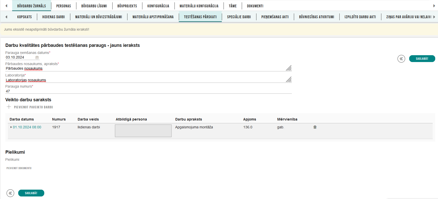Click the Atbildīgā persona column header
Image resolution: width=438 pixels, height=199 pixels.
[x=131, y=119]
